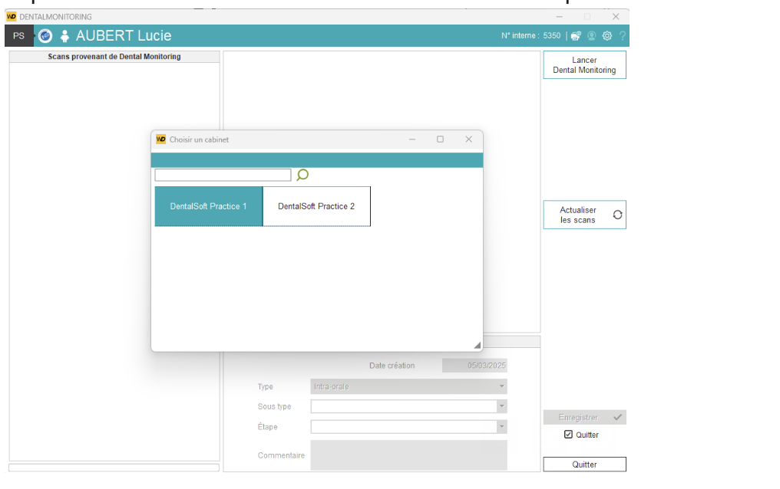Click Actualiser les scans button
The width and height of the screenshot is (780, 489).
(584, 215)
